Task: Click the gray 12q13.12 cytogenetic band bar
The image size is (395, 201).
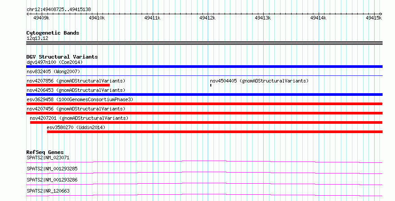Action: click(x=204, y=43)
